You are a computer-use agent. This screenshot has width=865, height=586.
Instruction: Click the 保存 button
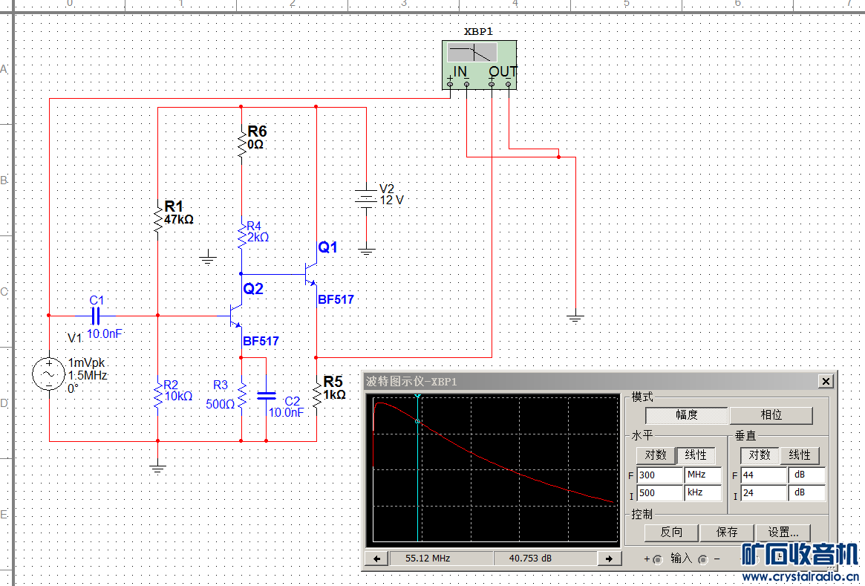tap(727, 533)
